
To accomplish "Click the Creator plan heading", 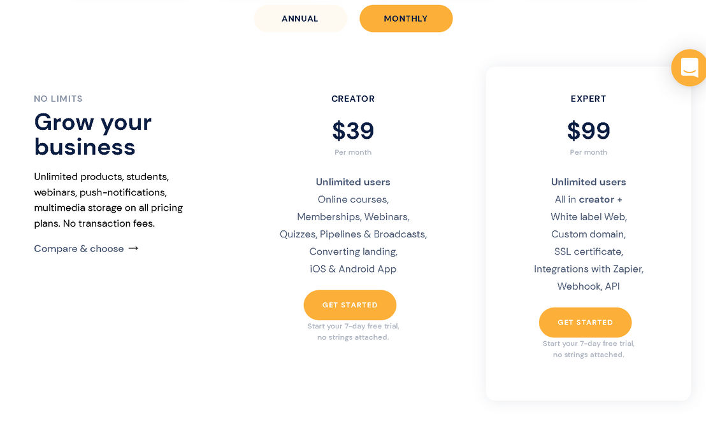I will point(353,99).
